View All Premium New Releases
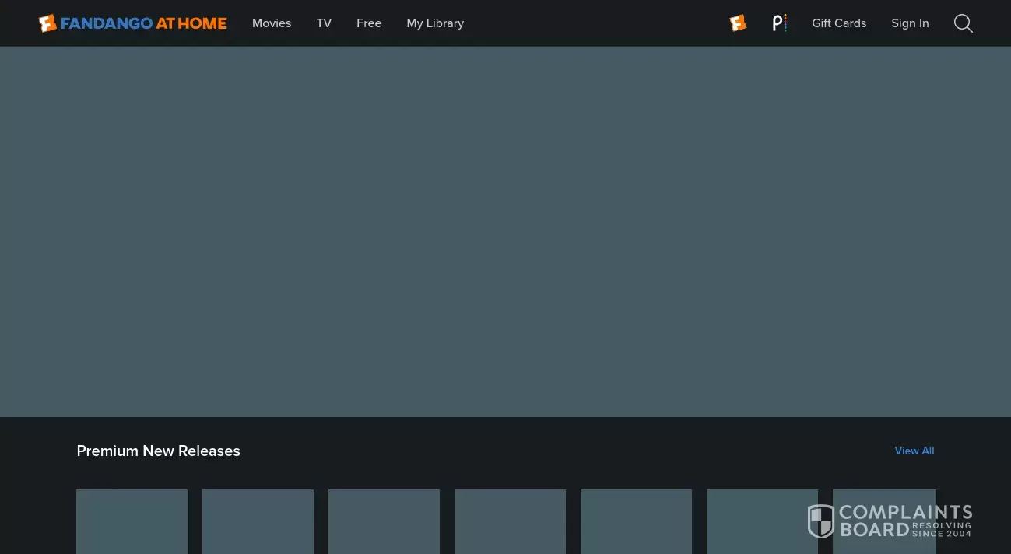 [x=914, y=451]
